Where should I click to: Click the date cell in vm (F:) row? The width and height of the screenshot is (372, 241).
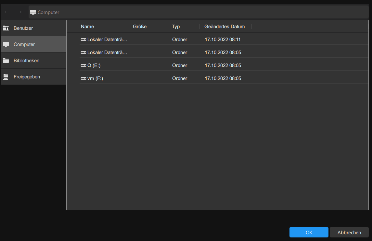pyautogui.click(x=223, y=78)
